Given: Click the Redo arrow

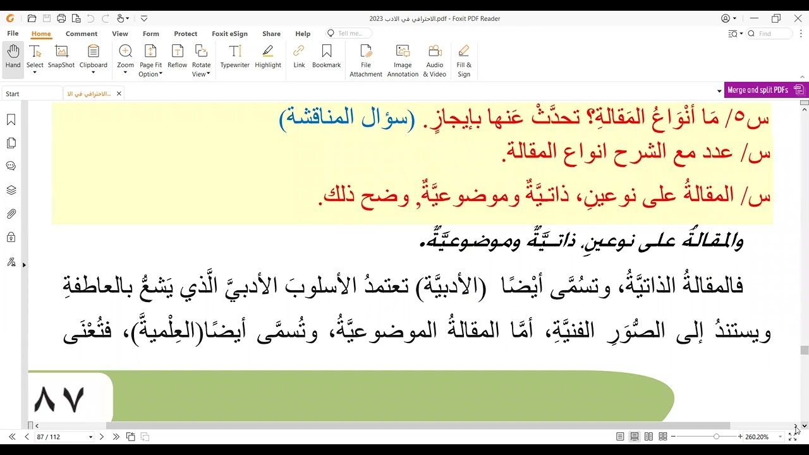Looking at the screenshot, I should coord(105,18).
